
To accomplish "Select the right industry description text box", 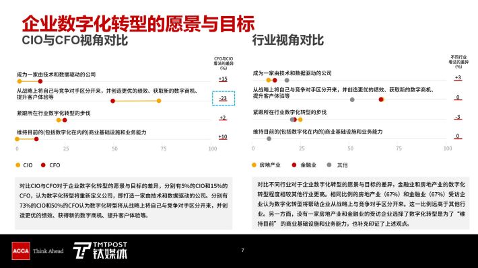I will 361,204.
